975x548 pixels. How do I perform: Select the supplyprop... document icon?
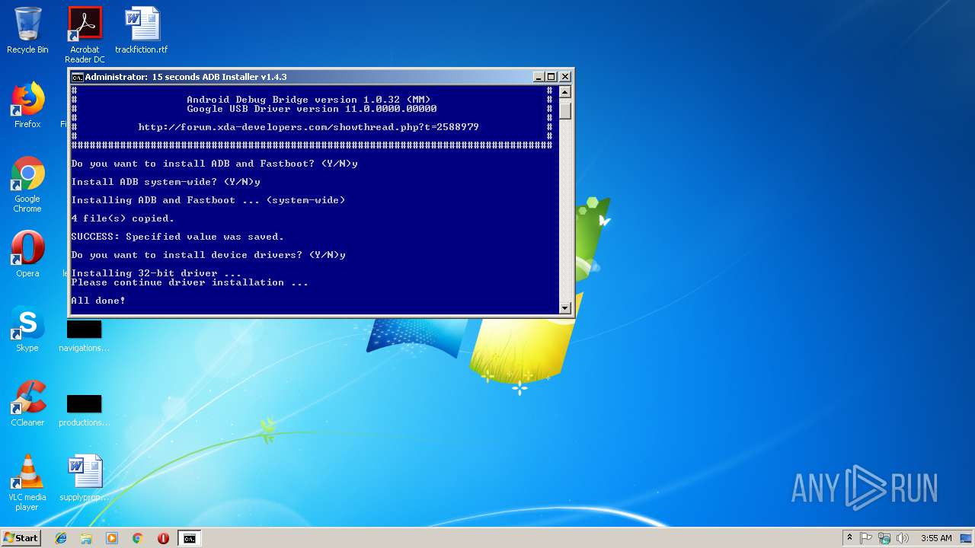84,478
